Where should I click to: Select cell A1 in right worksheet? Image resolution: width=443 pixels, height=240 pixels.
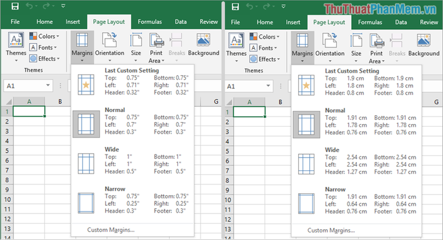click(249, 112)
